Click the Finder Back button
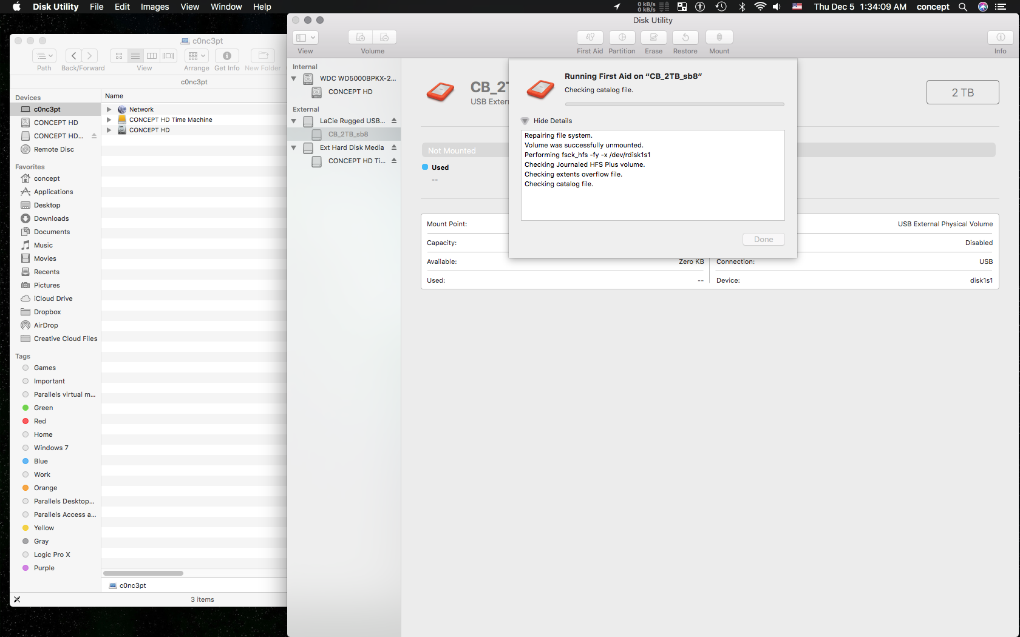The image size is (1020, 637). [74, 56]
